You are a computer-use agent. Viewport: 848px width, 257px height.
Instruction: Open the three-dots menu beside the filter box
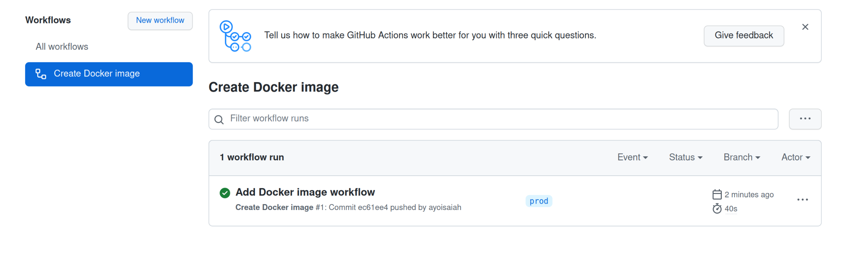[x=805, y=119]
